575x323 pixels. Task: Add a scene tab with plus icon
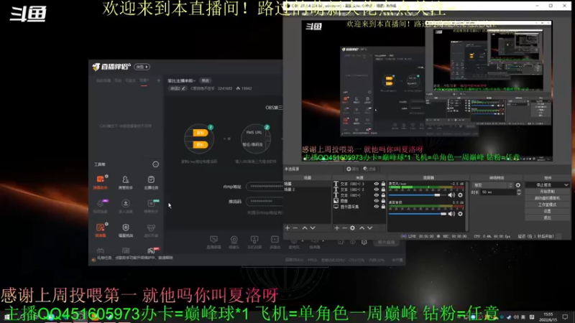(x=158, y=80)
